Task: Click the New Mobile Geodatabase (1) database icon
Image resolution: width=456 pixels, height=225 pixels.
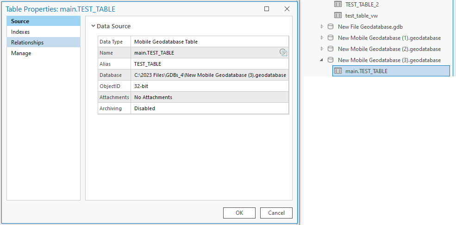Action: tap(331, 37)
